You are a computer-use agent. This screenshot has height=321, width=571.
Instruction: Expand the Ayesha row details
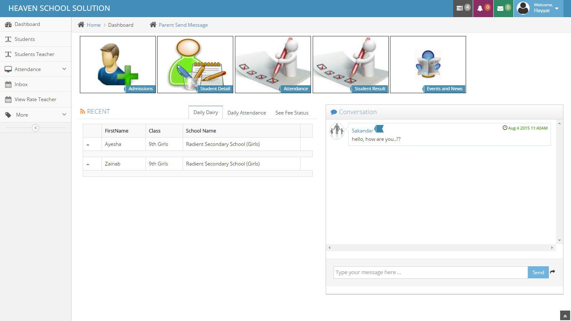tap(88, 144)
